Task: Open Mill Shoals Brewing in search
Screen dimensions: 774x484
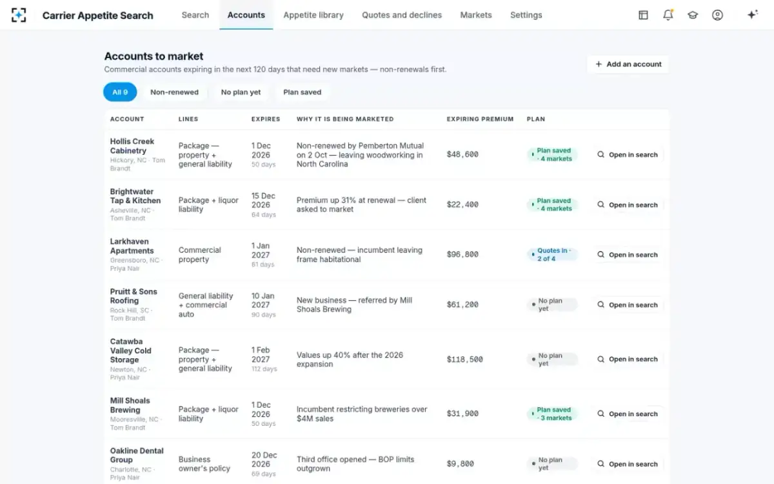Action: pos(628,414)
